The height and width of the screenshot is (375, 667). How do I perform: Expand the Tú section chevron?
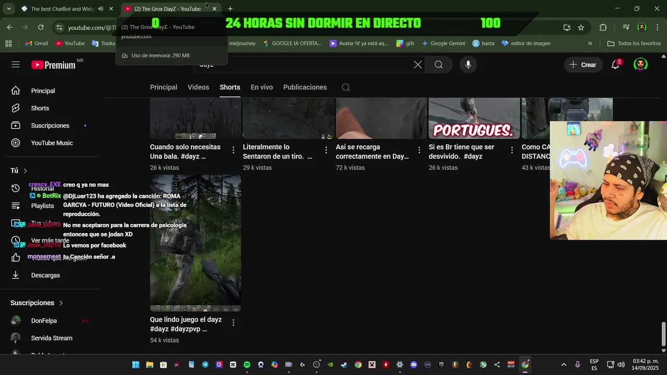[25, 171]
